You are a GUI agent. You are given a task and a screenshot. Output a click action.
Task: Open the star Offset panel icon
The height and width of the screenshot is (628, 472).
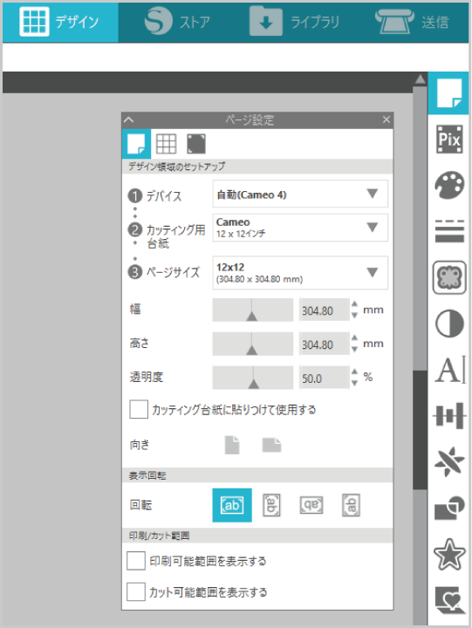[x=449, y=555]
